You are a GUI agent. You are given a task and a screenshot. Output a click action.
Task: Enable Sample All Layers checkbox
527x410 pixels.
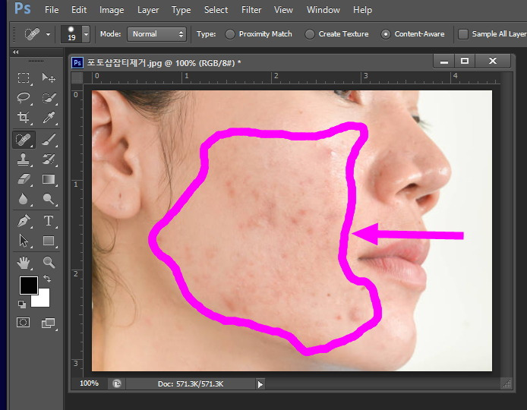[x=463, y=34]
